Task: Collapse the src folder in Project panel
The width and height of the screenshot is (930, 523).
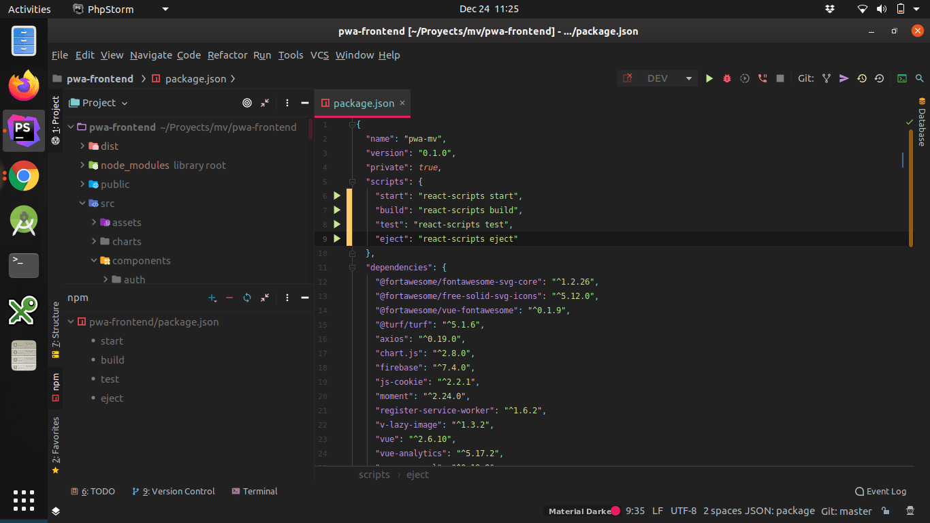Action: click(82, 203)
